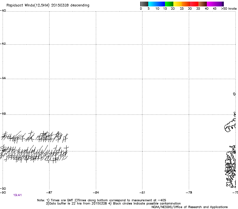Click the -81 longitude axis label
238x209 pixels.
pyautogui.click(x=142, y=193)
